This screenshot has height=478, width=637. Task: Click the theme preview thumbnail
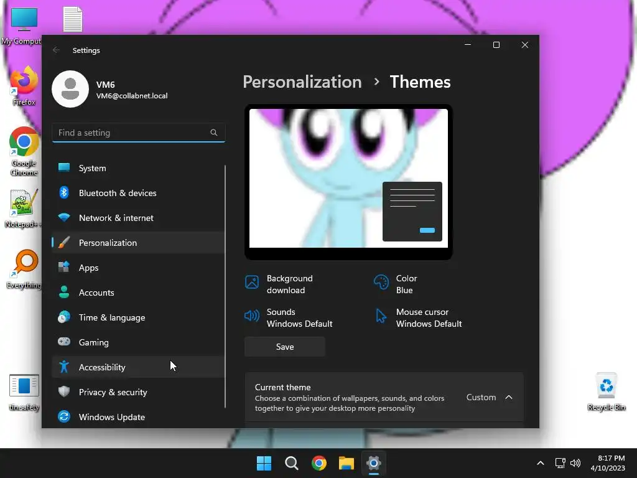pos(348,182)
